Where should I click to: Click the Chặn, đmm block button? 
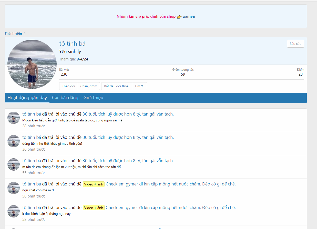click(89, 86)
